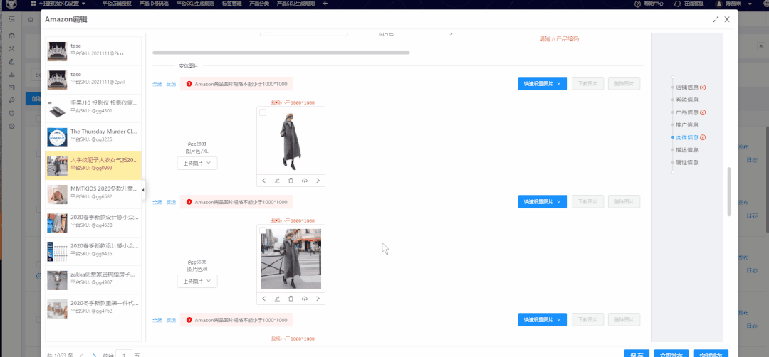Open 上传图片 dropdown for @gg2801 variant

pyautogui.click(x=197, y=163)
